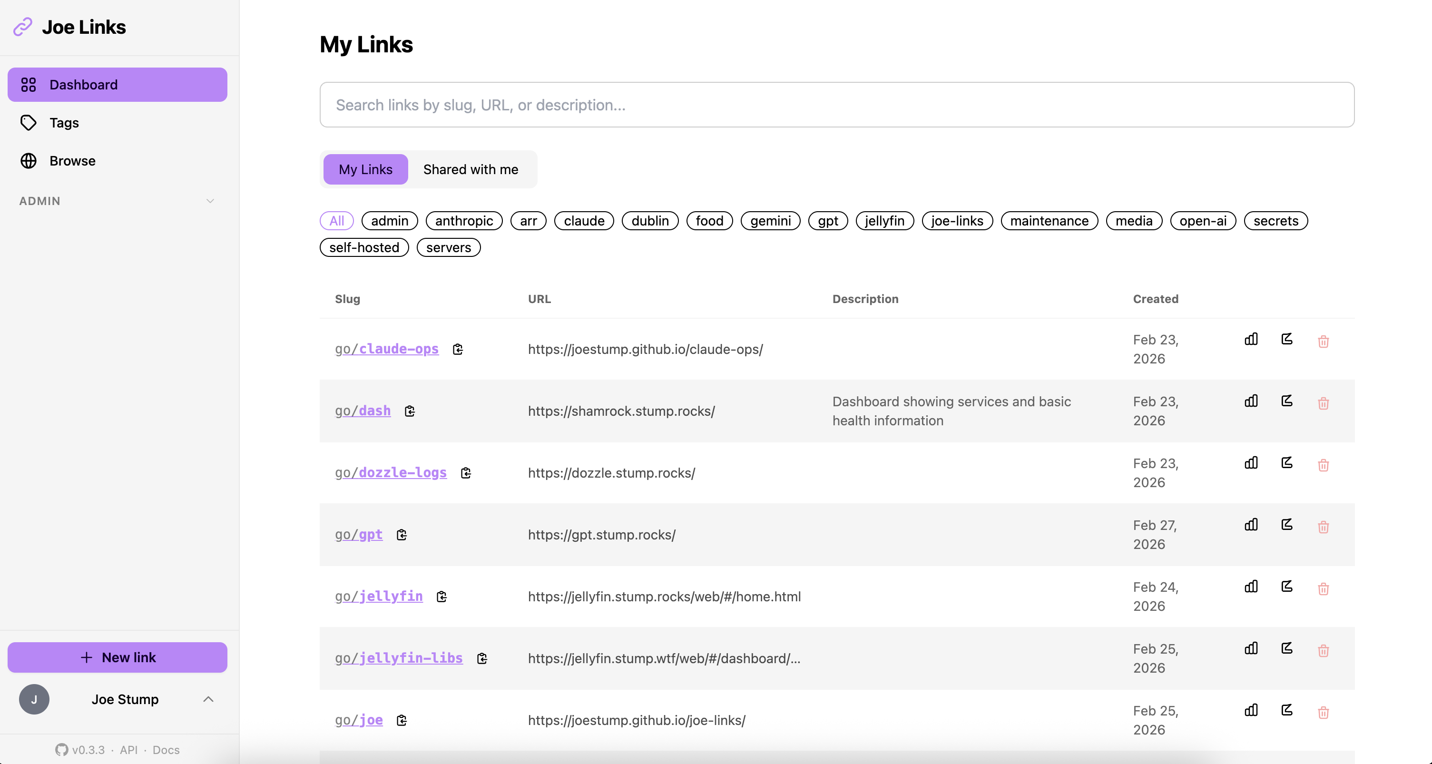The width and height of the screenshot is (1432, 764).
Task: Collapse the ADMIN section
Action: coord(210,201)
